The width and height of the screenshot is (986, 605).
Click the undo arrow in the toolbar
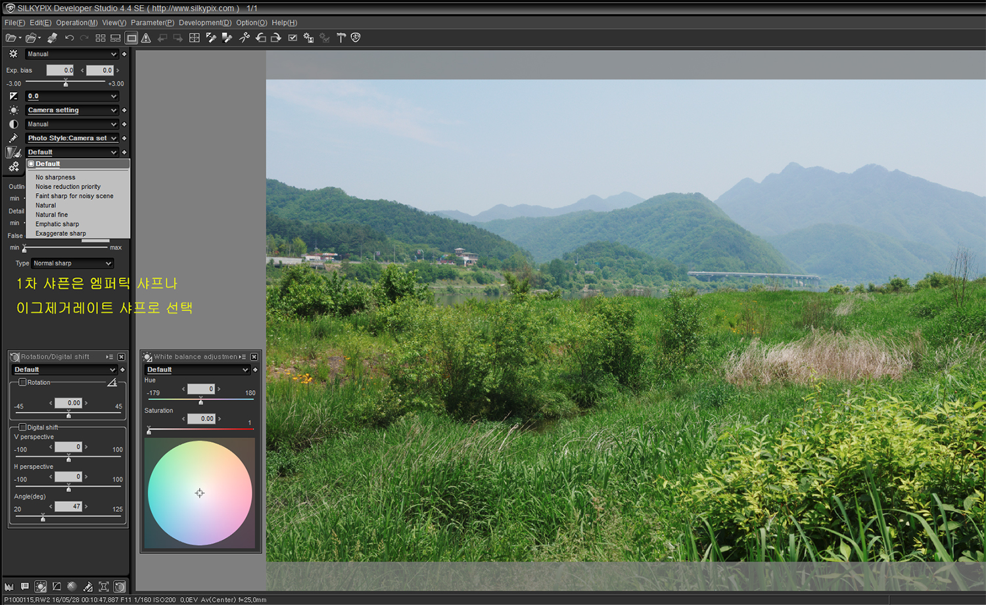pyautogui.click(x=69, y=38)
